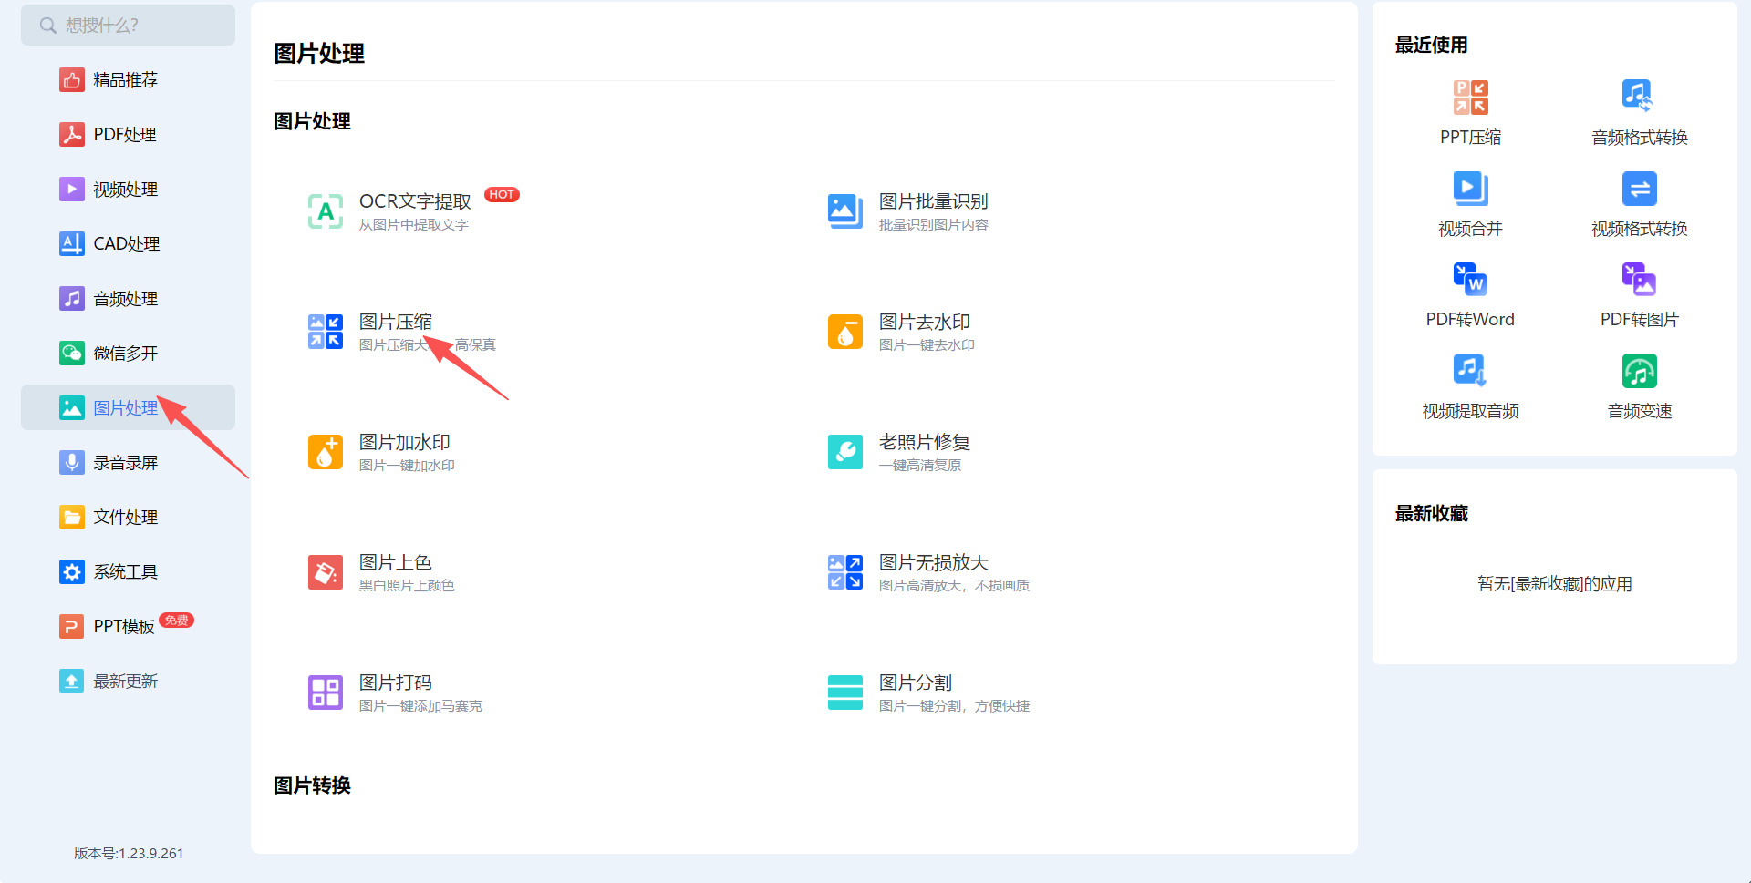Click the PPT模板 sidebar icon
The image size is (1751, 883).
pyautogui.click(x=72, y=627)
